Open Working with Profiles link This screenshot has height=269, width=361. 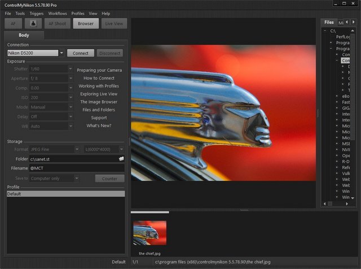(99, 86)
